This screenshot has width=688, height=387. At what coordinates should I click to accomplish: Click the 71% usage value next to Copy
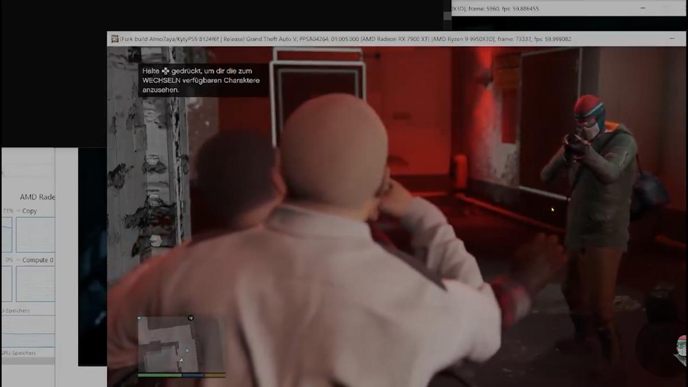7,211
